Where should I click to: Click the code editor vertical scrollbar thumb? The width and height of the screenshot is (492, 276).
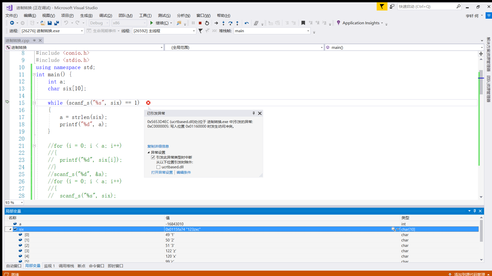click(481, 82)
